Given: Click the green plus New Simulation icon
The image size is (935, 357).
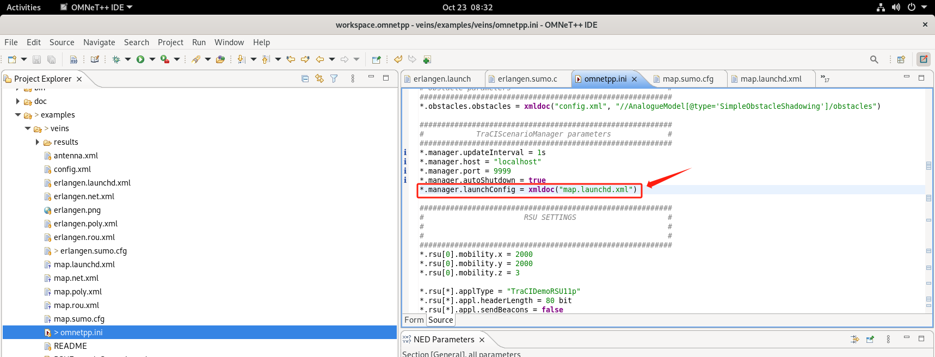Looking at the screenshot, I should point(427,59).
